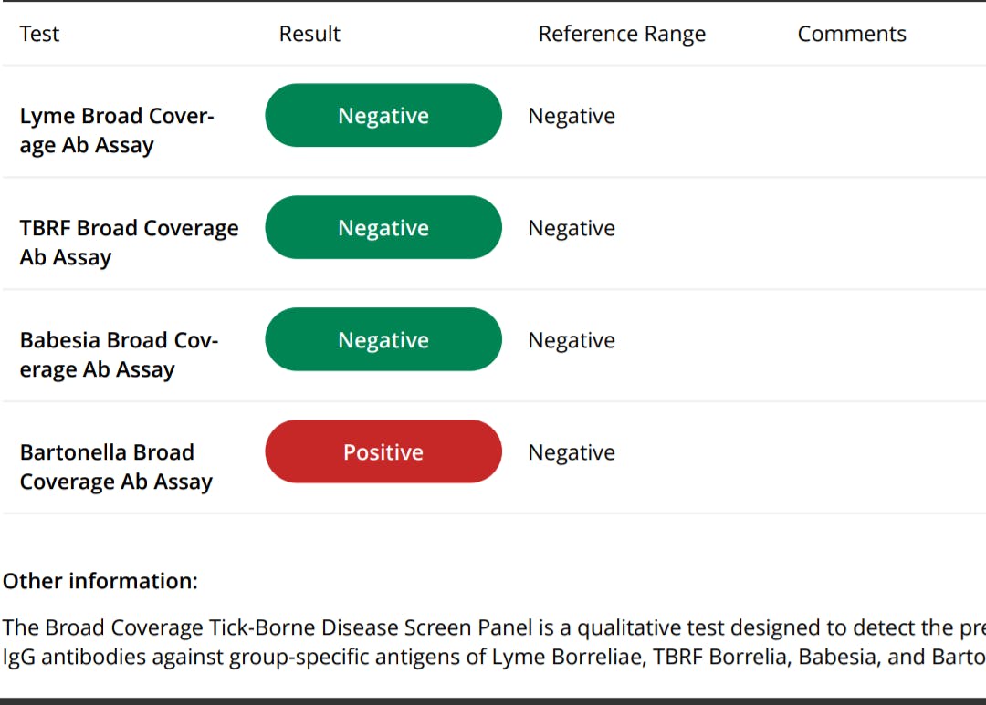986x705 pixels.
Task: Click the Other information heading
Action: (100, 581)
